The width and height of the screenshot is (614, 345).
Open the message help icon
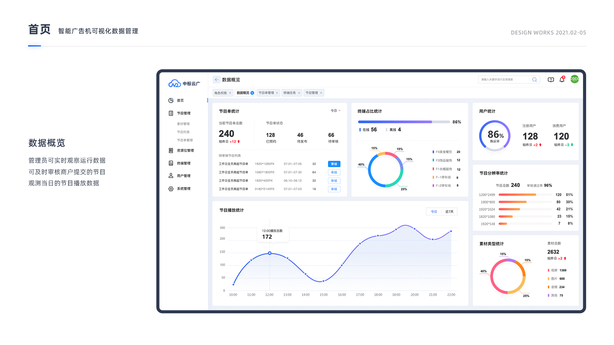(x=551, y=80)
